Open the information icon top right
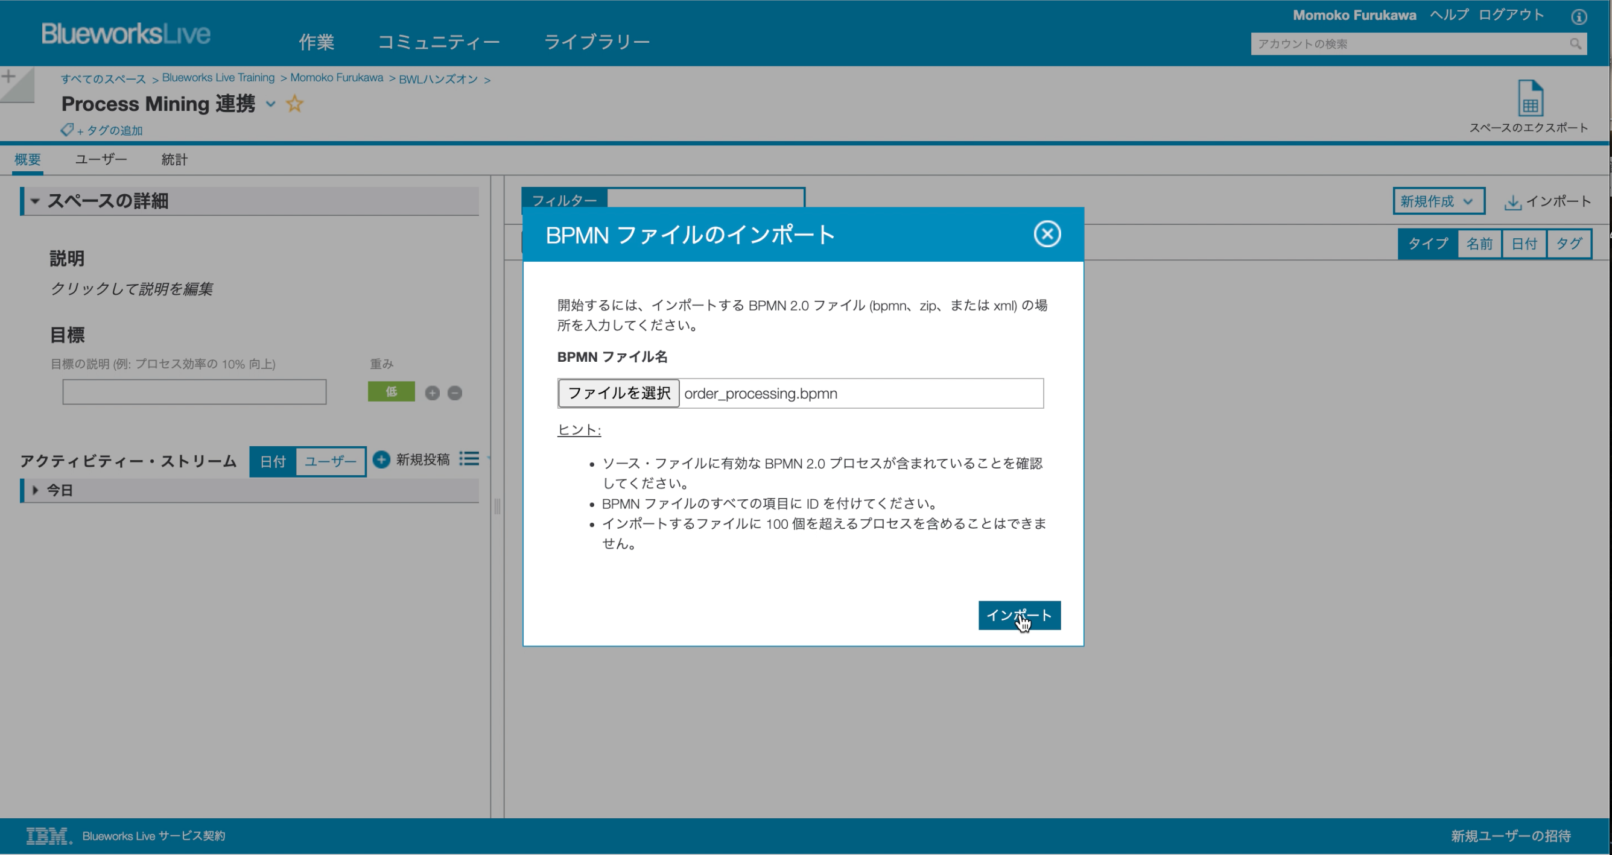1612x855 pixels. click(x=1581, y=17)
